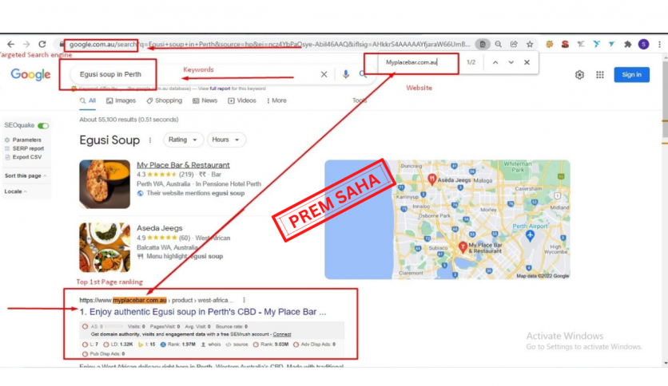Bookmark this page with the star icon
The width and height of the screenshot is (668, 386).
(530, 44)
